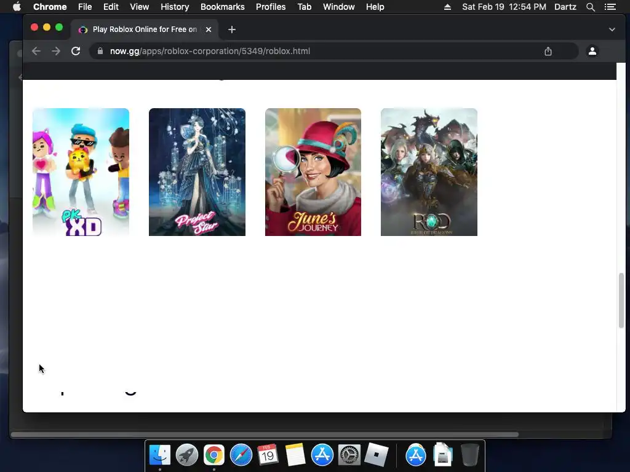Viewport: 630px width, 472px height.
Task: Open the Downloads stack in Dock
Action: point(443,455)
